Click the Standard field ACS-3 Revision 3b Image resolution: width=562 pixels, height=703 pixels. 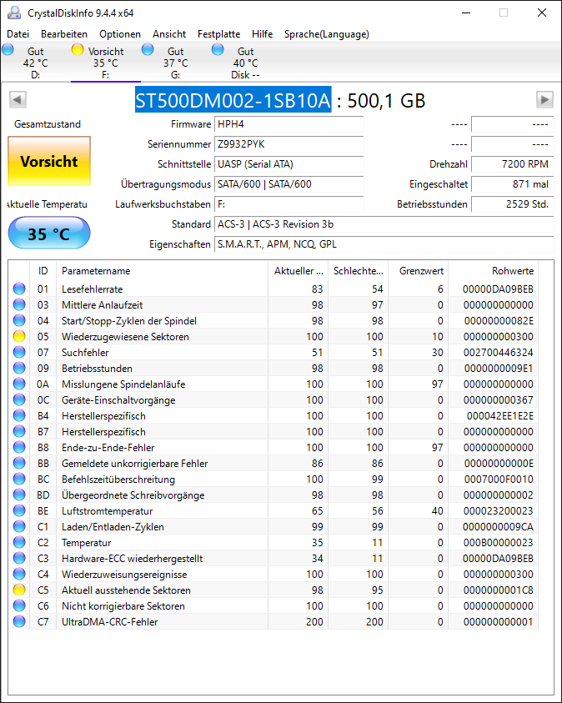pyautogui.click(x=384, y=224)
